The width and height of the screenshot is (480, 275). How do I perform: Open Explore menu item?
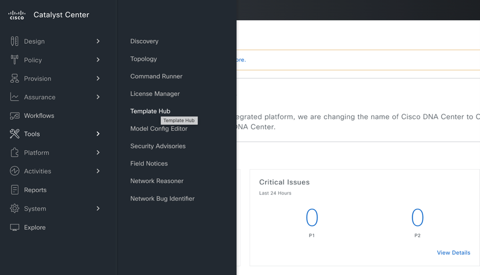click(x=35, y=227)
